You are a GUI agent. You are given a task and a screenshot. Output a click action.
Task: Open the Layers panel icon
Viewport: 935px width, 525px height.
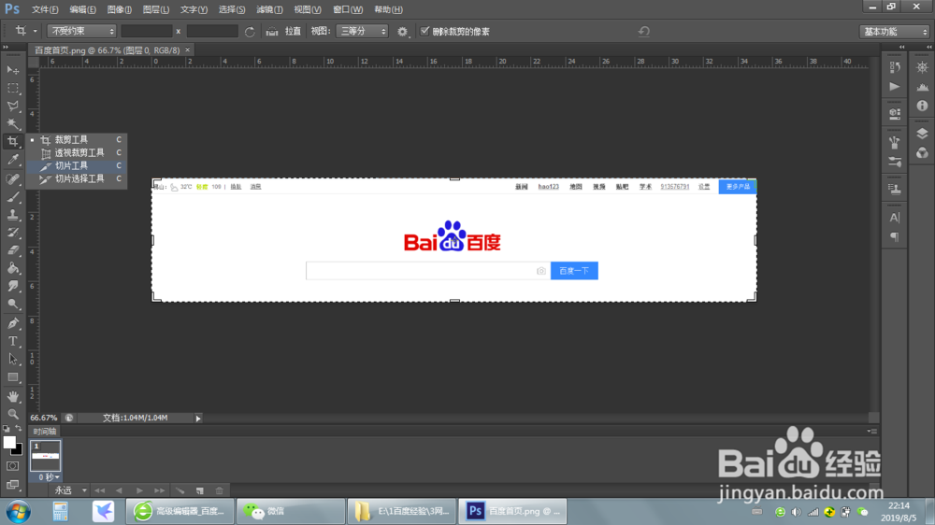click(922, 134)
